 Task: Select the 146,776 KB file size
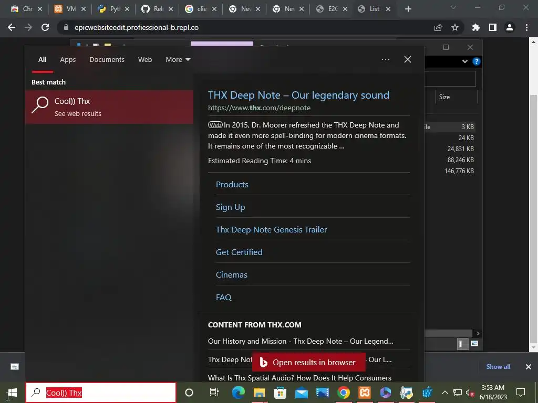[x=459, y=171]
